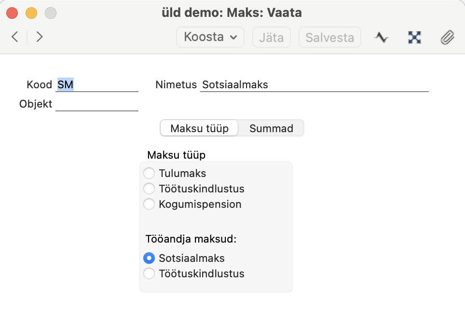Click into the Nimetus field
Viewport: 465px width, 312px height.
tap(315, 85)
